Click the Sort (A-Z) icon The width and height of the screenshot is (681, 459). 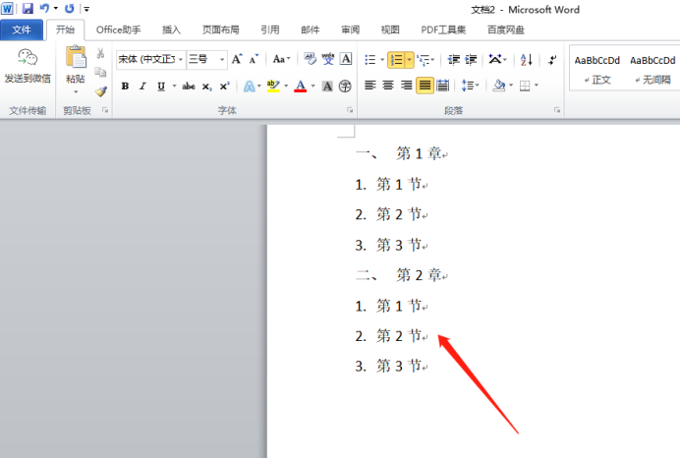pyautogui.click(x=526, y=60)
